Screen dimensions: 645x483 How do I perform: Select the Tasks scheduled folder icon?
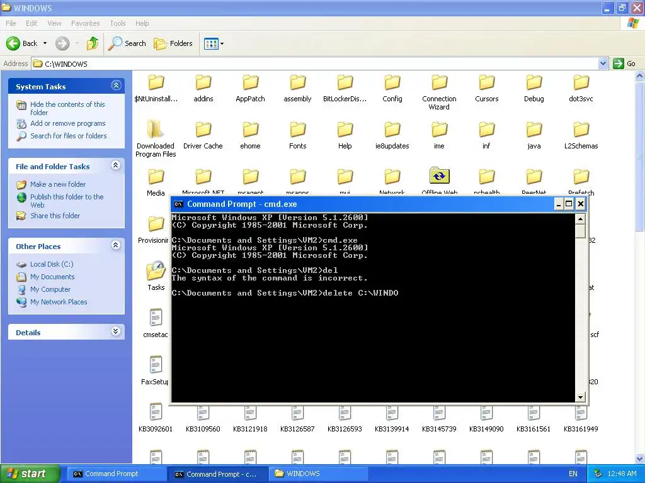[156, 270]
